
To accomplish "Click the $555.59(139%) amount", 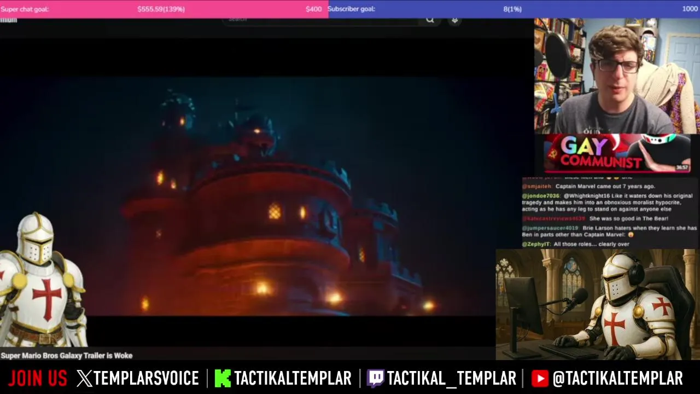I will pyautogui.click(x=161, y=9).
